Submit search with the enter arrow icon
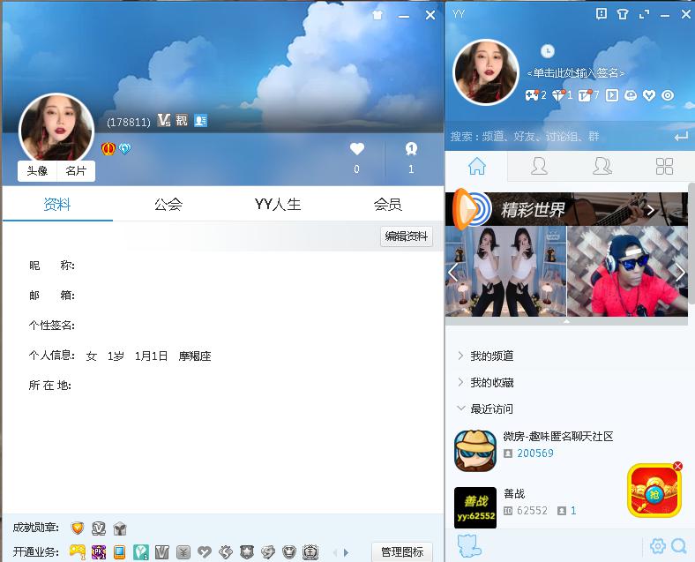695x562 pixels. click(680, 137)
